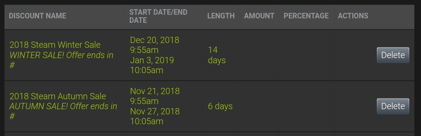Select the Length column header
The image size is (421, 136).
(x=221, y=16)
